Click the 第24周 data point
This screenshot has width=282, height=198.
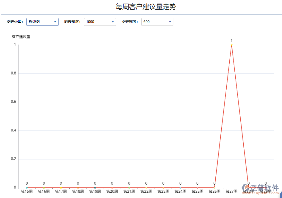pyautogui.click(x=180, y=187)
